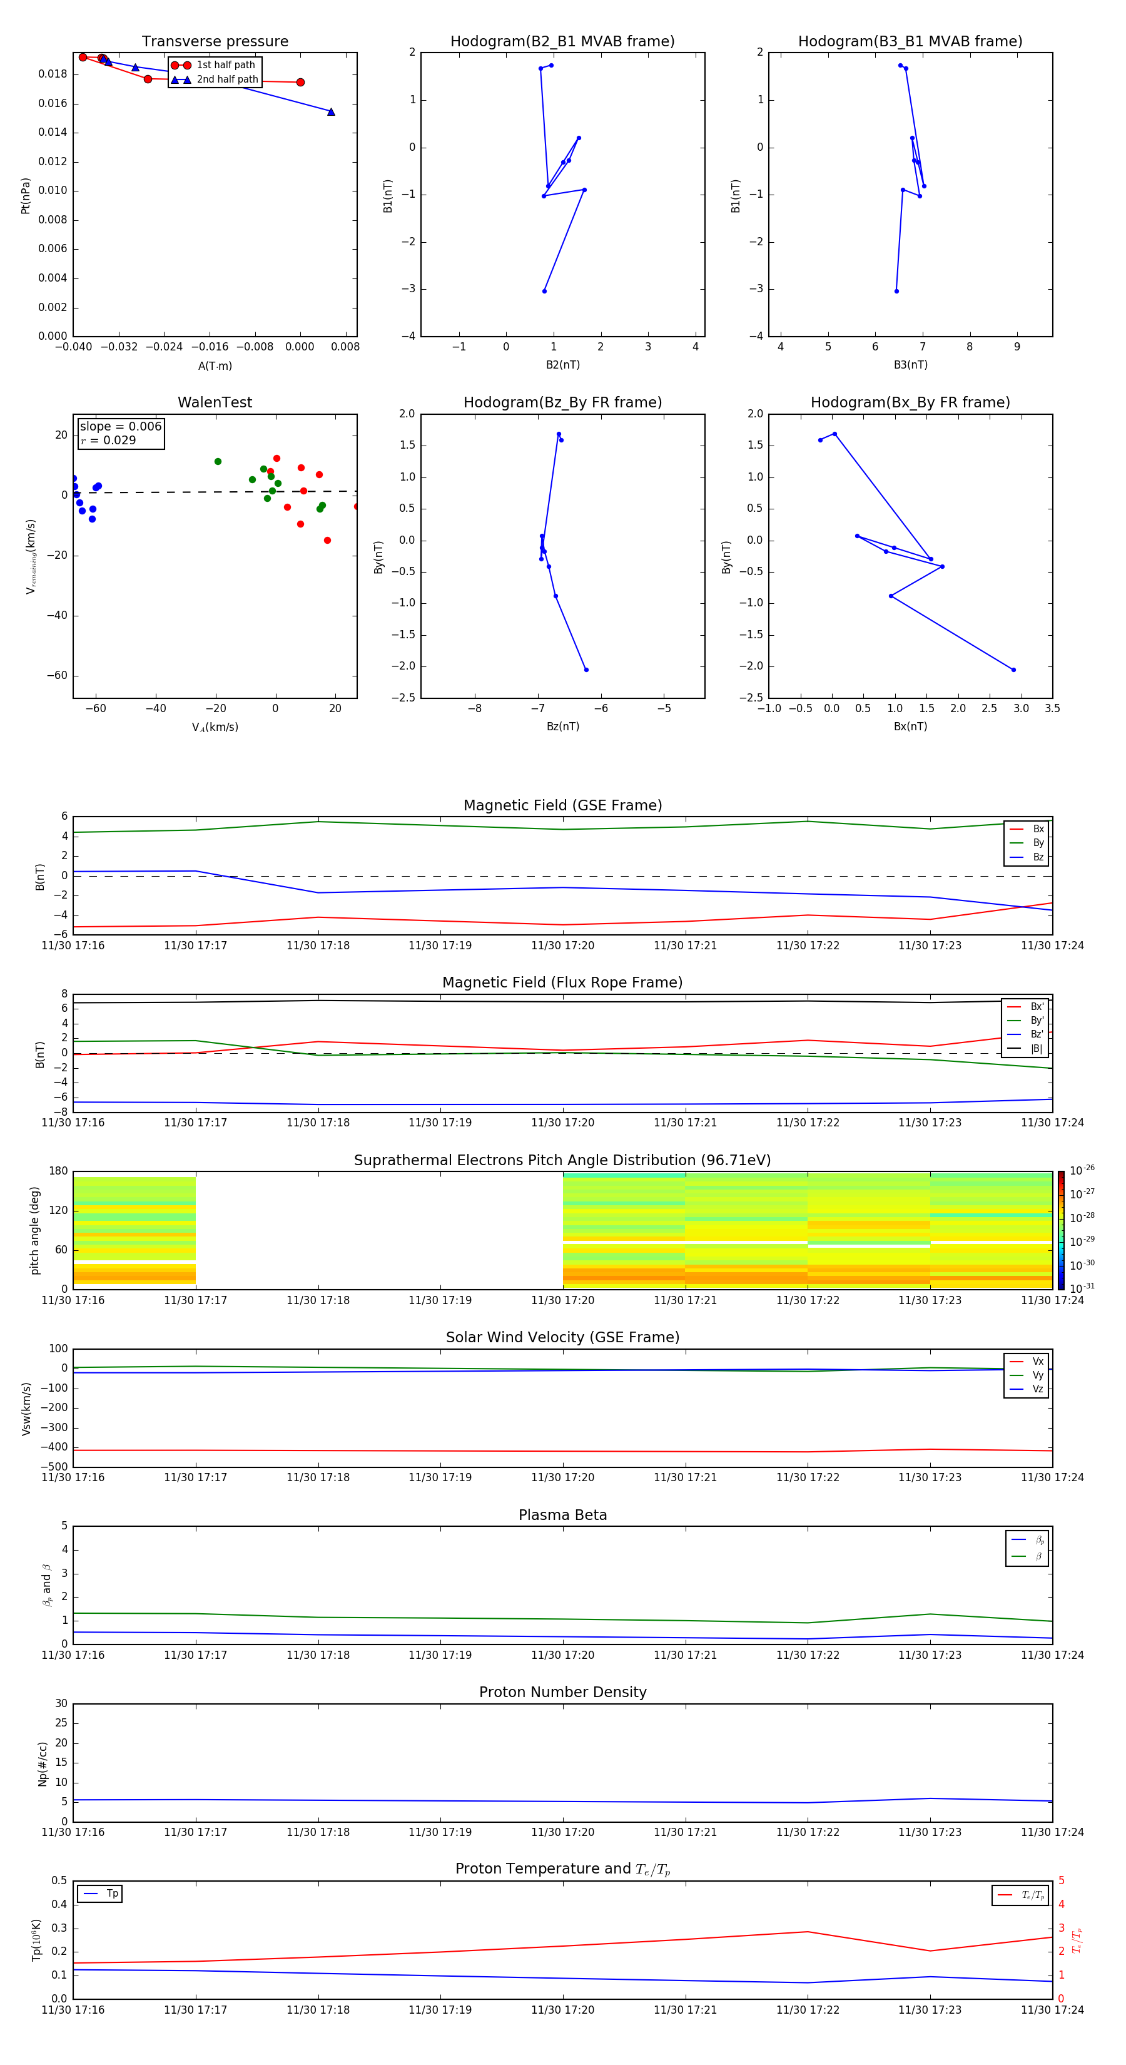Click the 'Hodogram(B3_B1 MVAB frame)' title
1126x2065 pixels.
(910, 42)
